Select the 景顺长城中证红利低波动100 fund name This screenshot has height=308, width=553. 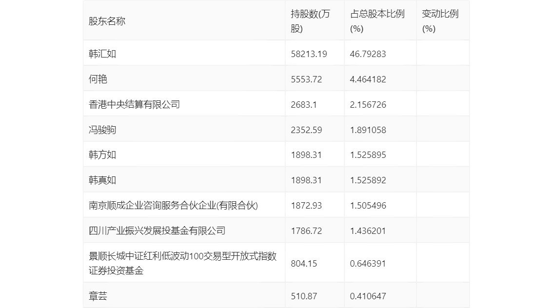pos(183,263)
